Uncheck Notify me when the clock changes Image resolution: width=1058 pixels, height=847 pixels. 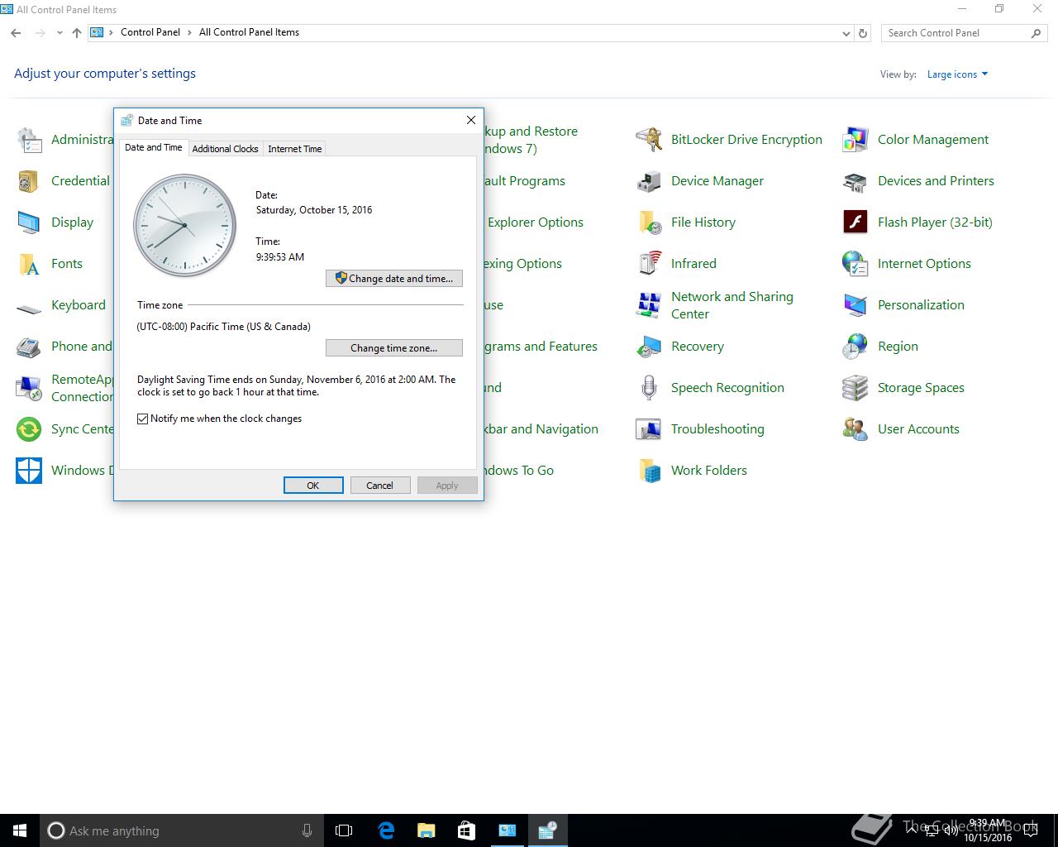tap(143, 419)
